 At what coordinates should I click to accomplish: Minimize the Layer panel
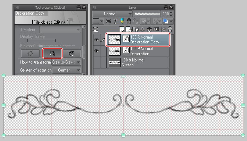tap(166, 7)
